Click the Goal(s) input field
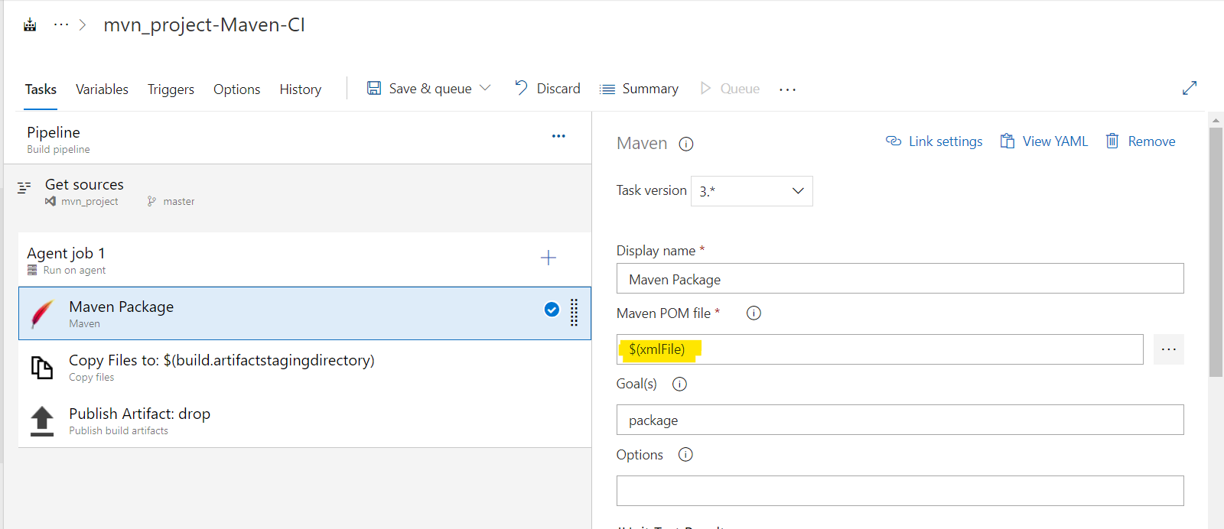 [x=900, y=420]
